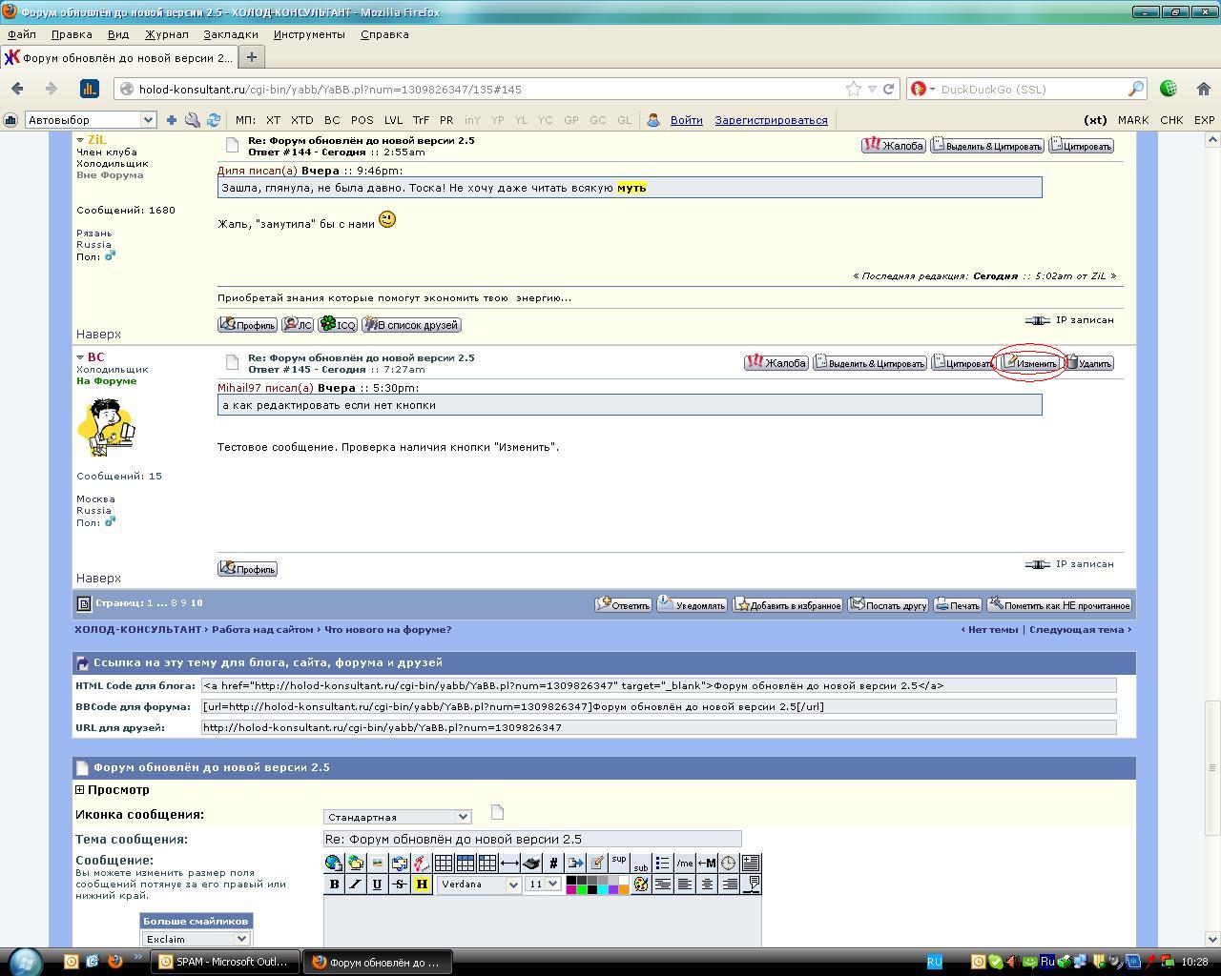The image size is (1221, 976).
Task: Go back with Firefox back arrow
Action: point(17,89)
